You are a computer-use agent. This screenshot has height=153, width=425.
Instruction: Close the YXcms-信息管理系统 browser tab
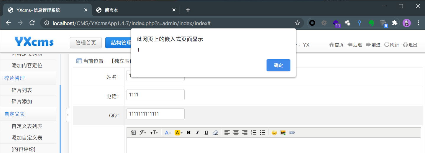[x=86, y=10]
